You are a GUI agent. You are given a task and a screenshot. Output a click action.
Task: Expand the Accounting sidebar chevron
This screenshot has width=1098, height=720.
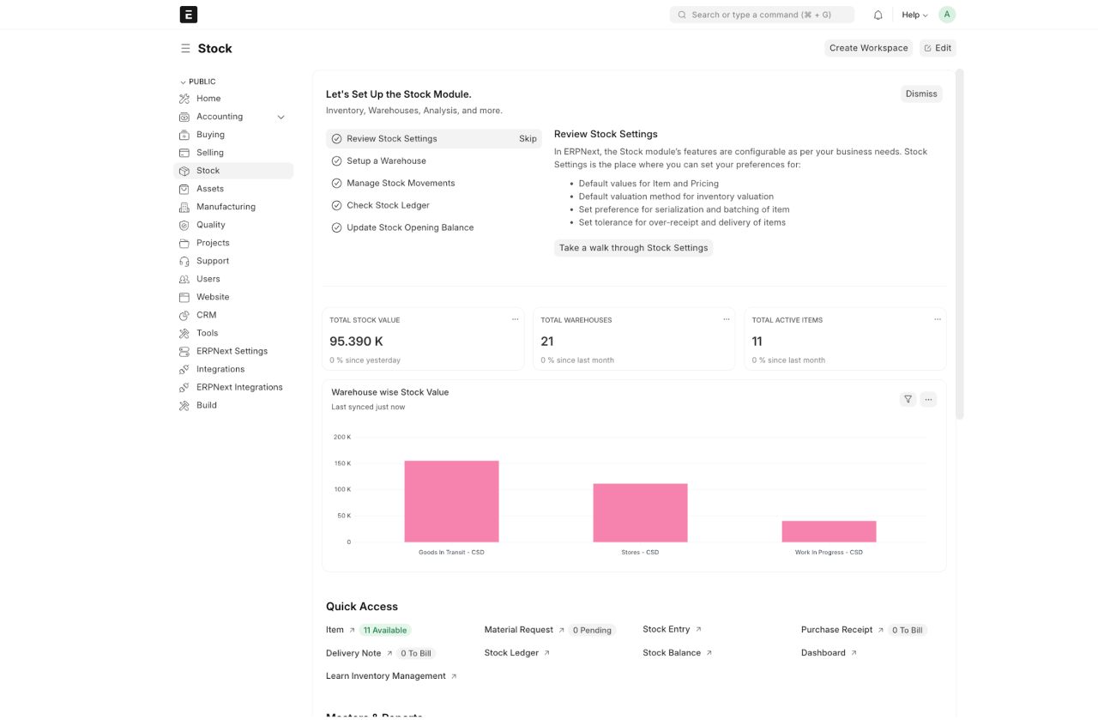[x=281, y=117]
